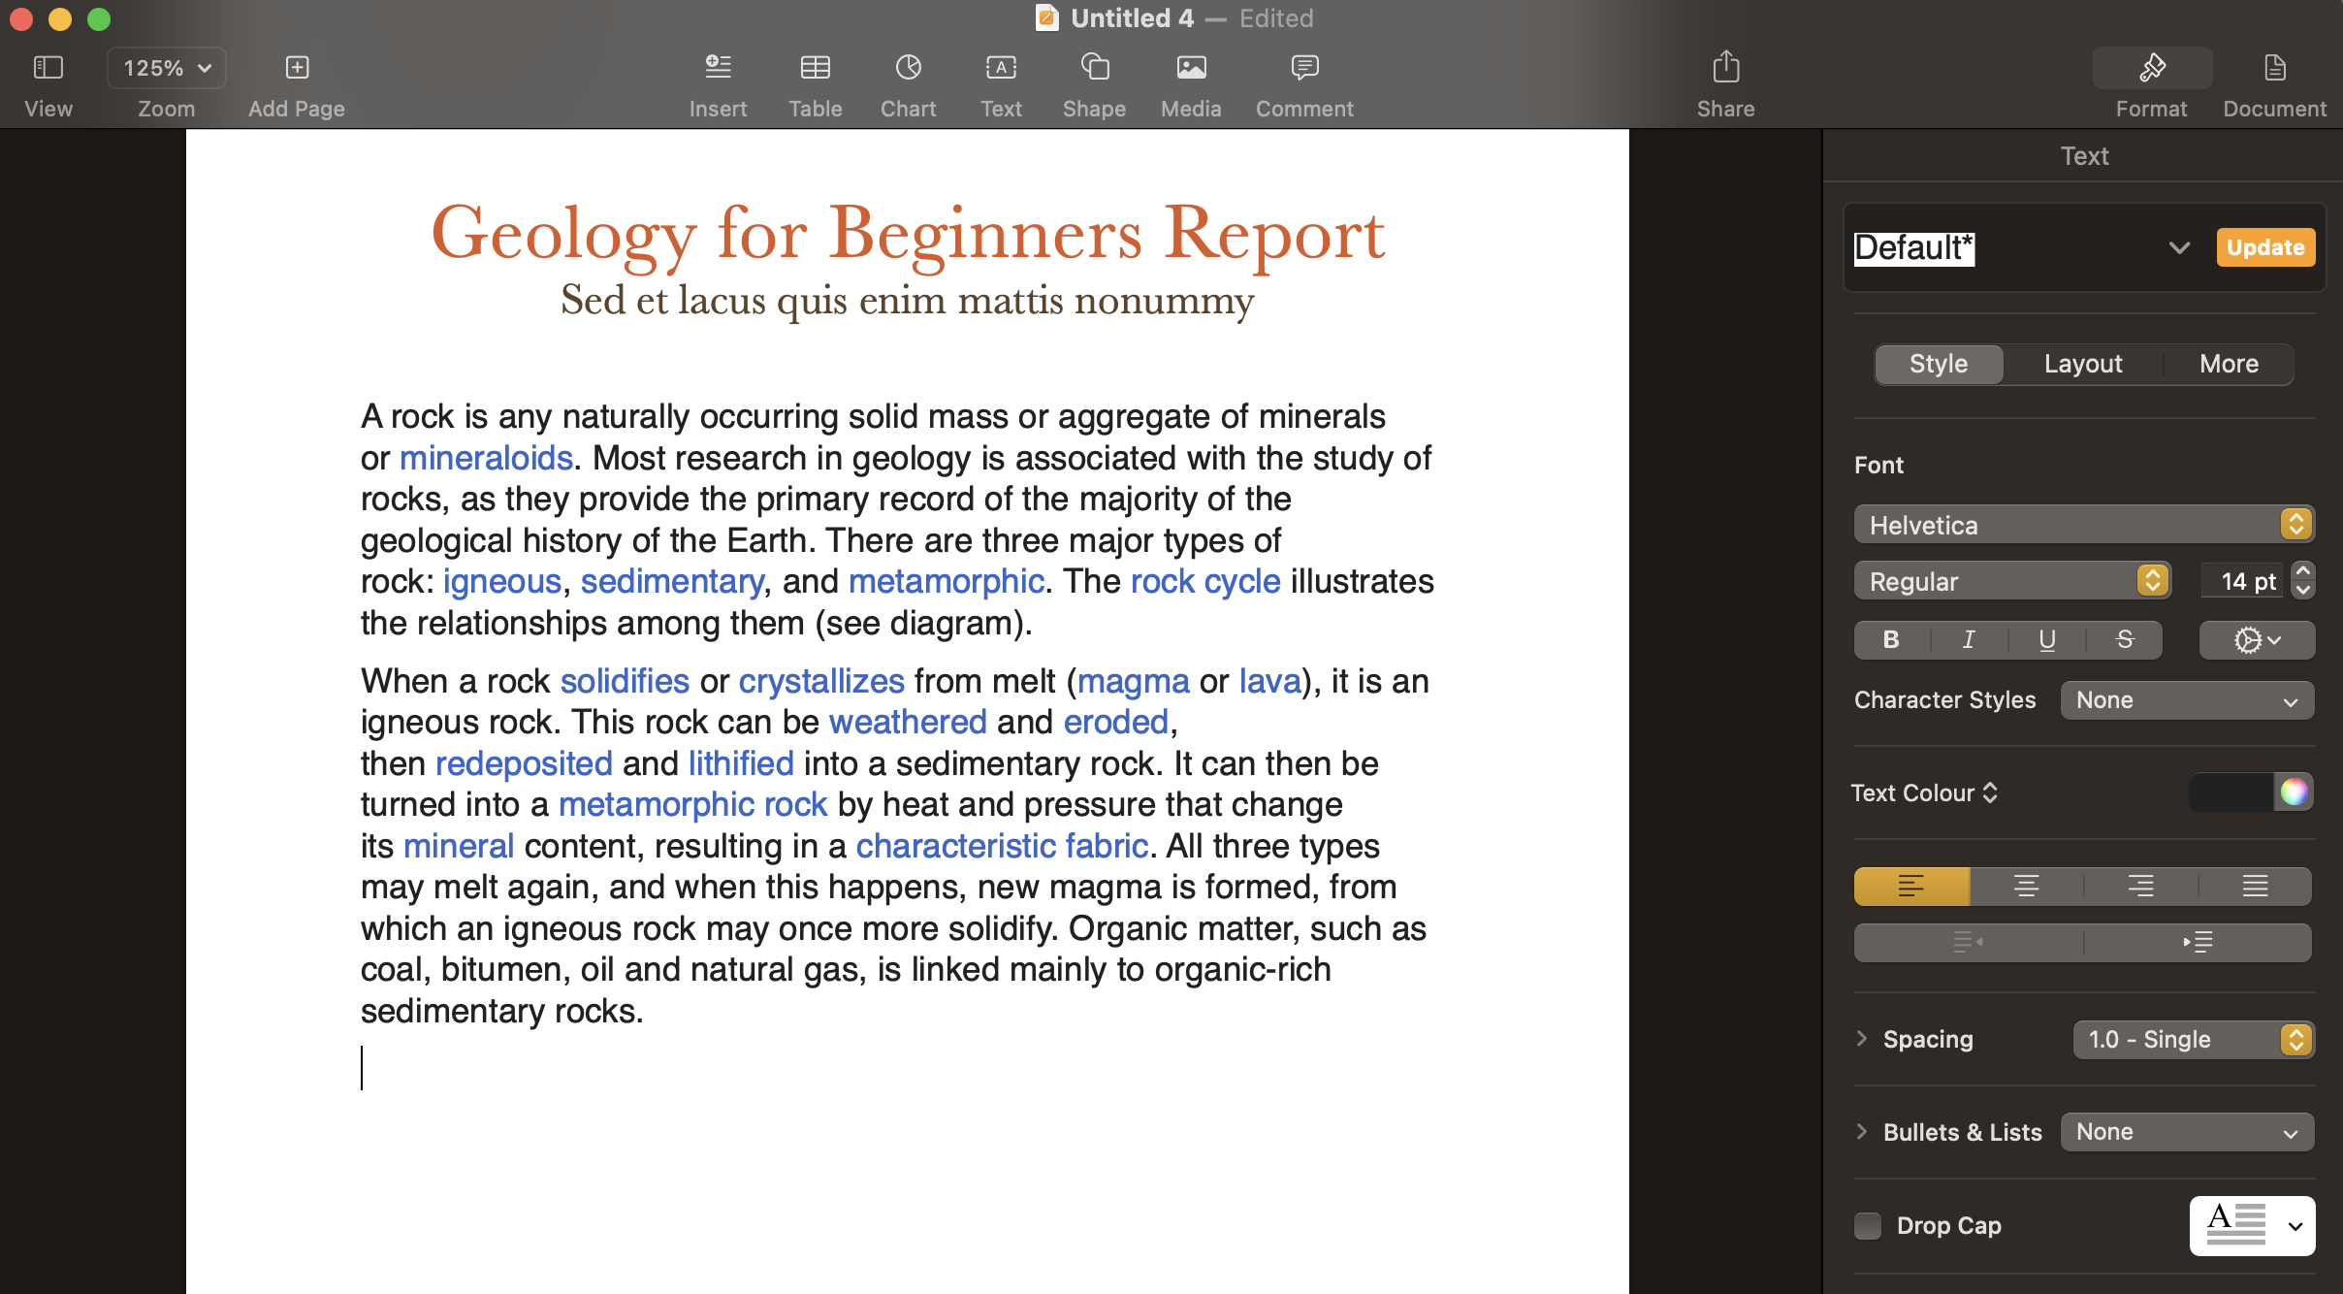
Task: Open the weathered link
Action: pos(908,722)
